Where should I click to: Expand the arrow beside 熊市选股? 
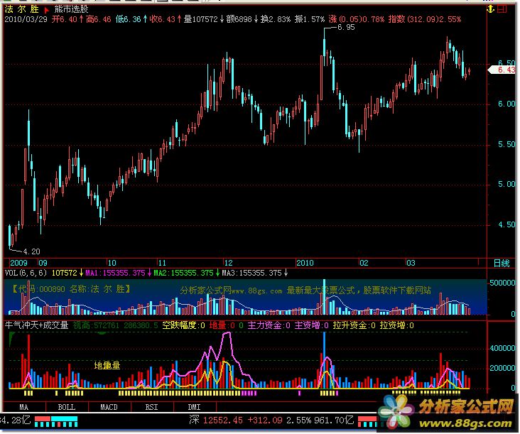pos(48,9)
